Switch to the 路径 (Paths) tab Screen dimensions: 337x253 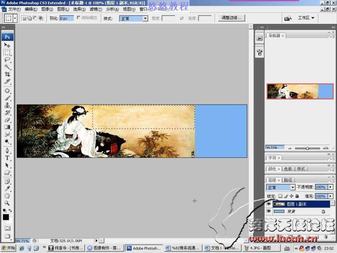(288, 180)
